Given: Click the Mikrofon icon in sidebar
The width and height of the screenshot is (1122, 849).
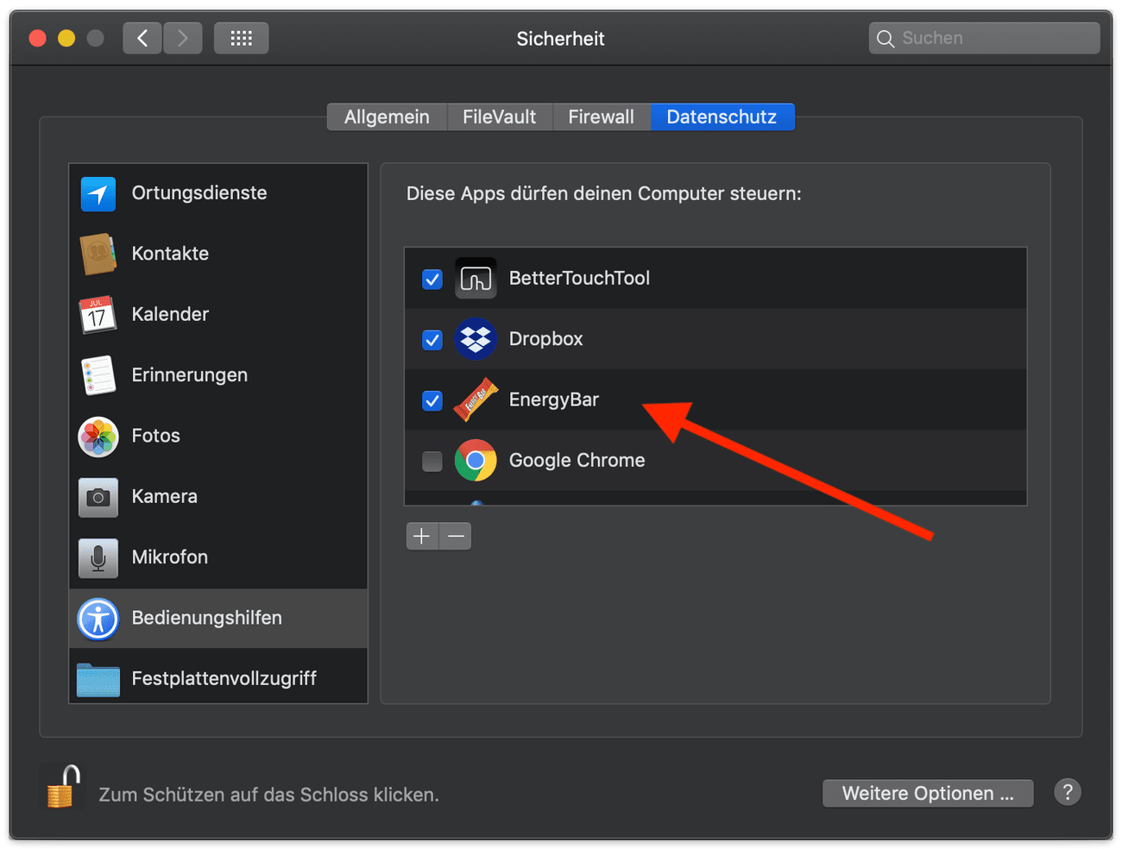Looking at the screenshot, I should (x=98, y=558).
